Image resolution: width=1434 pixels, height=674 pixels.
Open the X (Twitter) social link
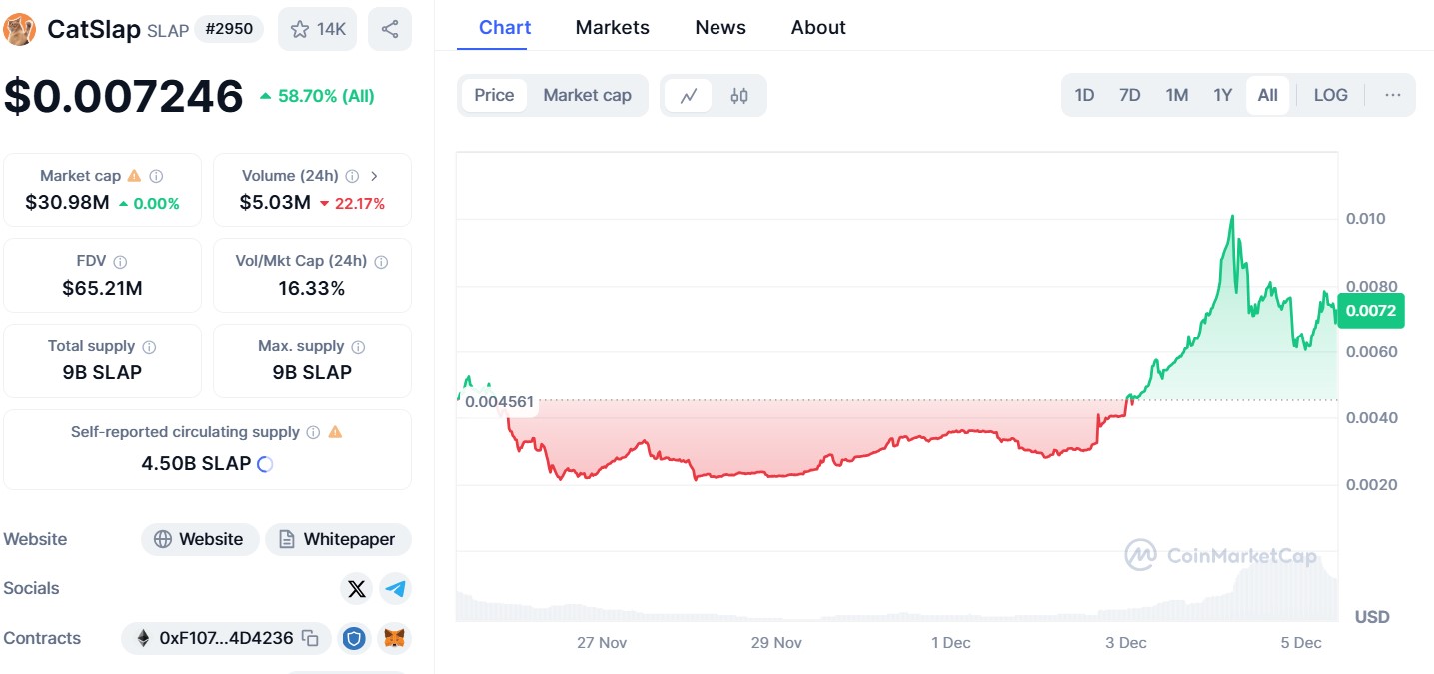tap(357, 589)
